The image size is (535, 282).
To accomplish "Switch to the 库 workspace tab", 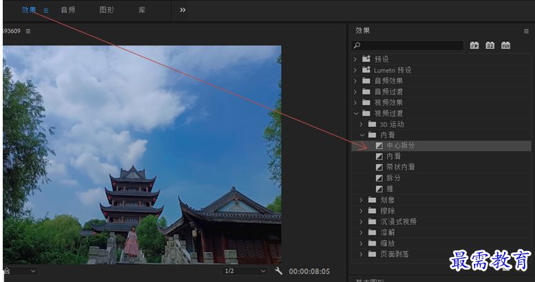I will (142, 10).
